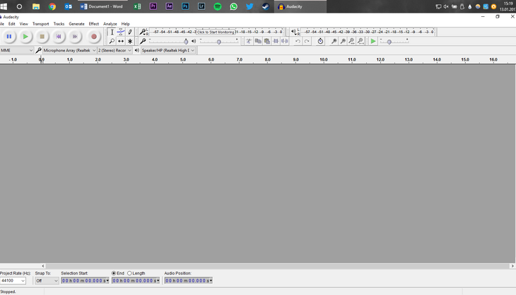Adjust the recording volume slider
Image resolution: width=516 pixels, height=295 pixels.
[186, 42]
